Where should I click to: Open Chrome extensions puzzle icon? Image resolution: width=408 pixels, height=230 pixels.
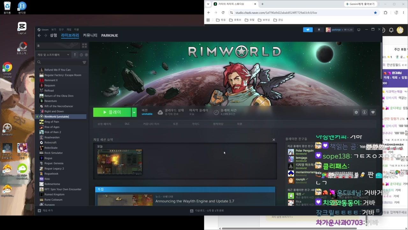point(385,12)
